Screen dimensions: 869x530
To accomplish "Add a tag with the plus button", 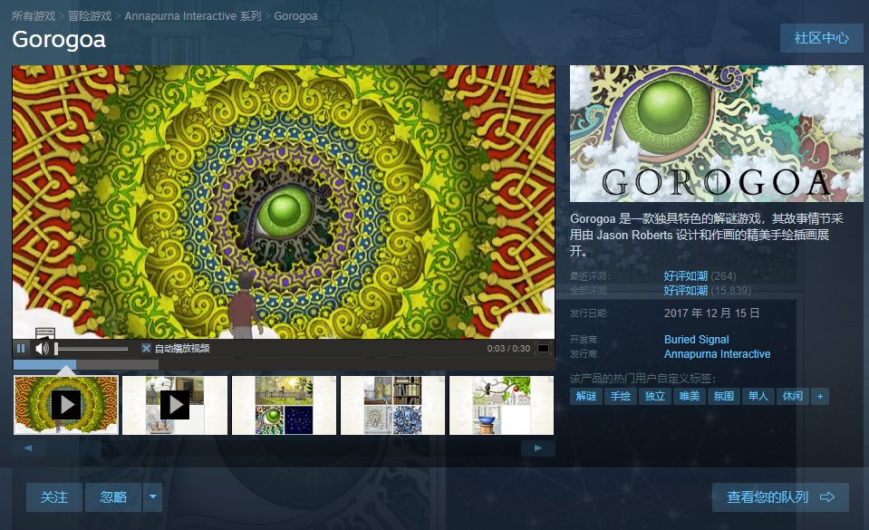I will click(x=820, y=396).
